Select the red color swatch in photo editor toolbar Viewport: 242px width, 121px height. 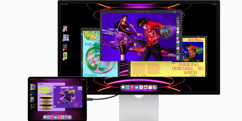click(x=101, y=41)
